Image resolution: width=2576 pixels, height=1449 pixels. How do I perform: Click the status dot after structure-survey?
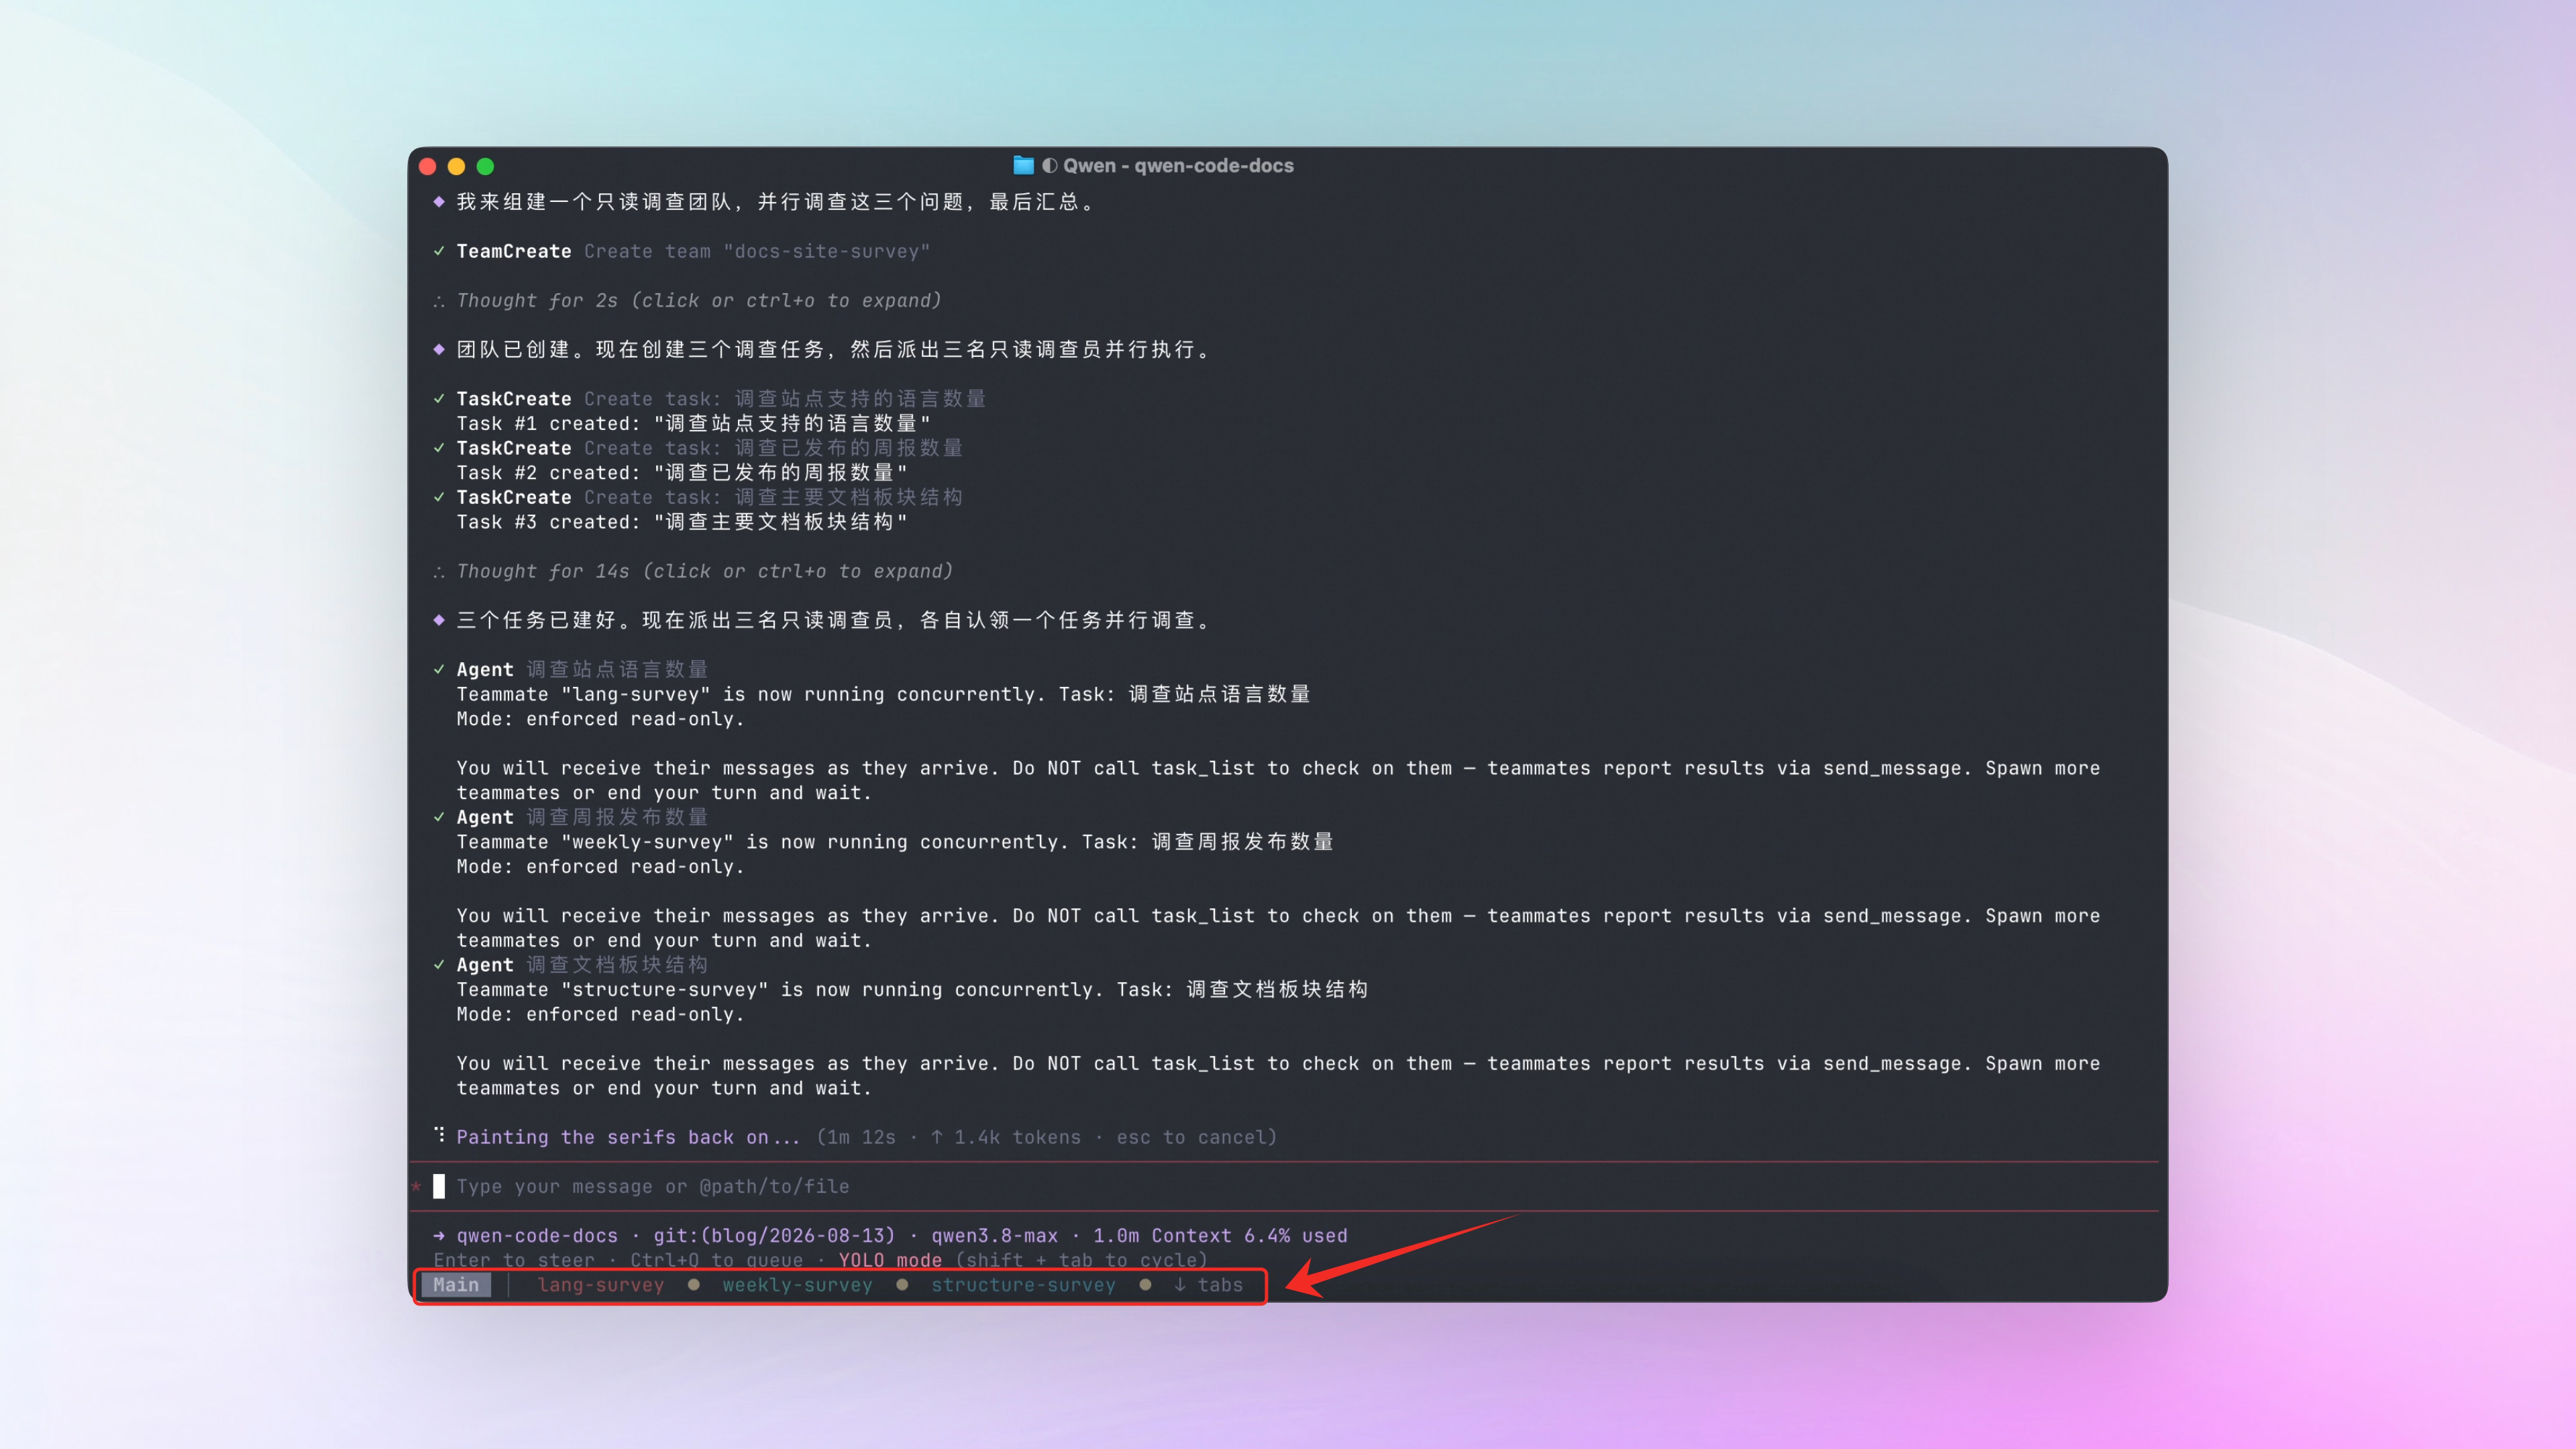point(1146,1285)
